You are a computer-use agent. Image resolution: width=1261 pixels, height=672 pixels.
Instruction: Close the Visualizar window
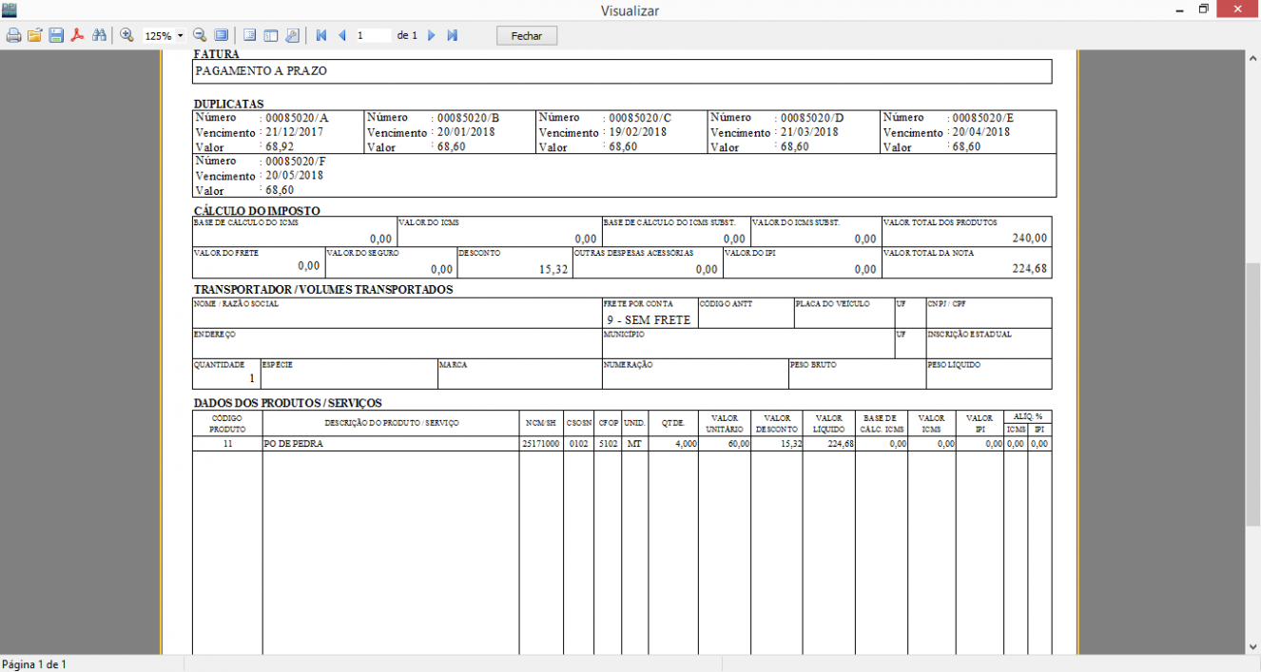point(1239,10)
